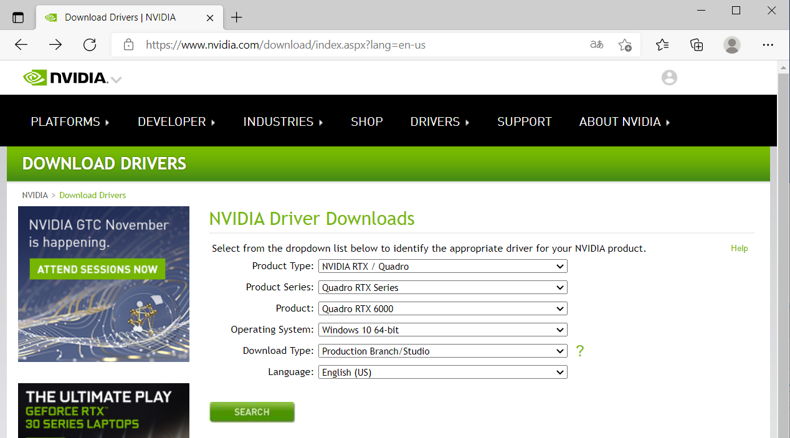Click the NVIDIA breadcrumb link
Viewport: 790px width, 438px height.
coord(35,195)
